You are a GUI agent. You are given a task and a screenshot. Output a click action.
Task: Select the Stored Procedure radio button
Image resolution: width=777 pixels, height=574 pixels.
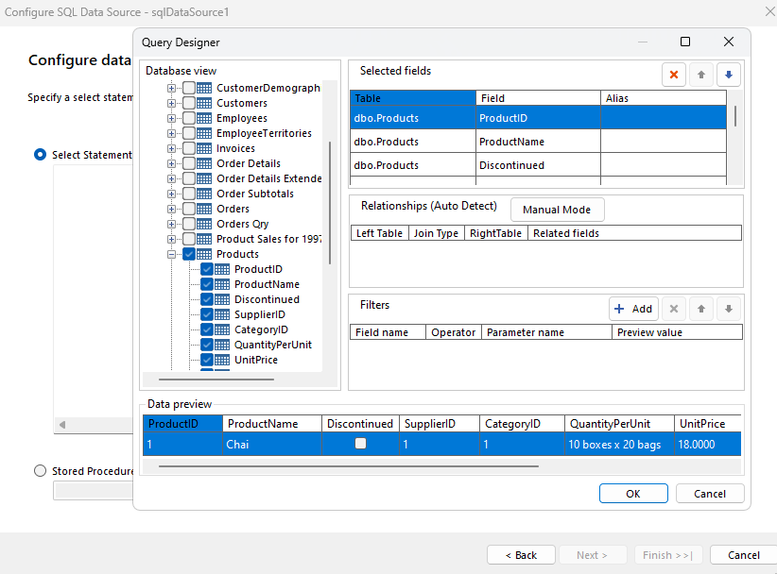(x=40, y=471)
